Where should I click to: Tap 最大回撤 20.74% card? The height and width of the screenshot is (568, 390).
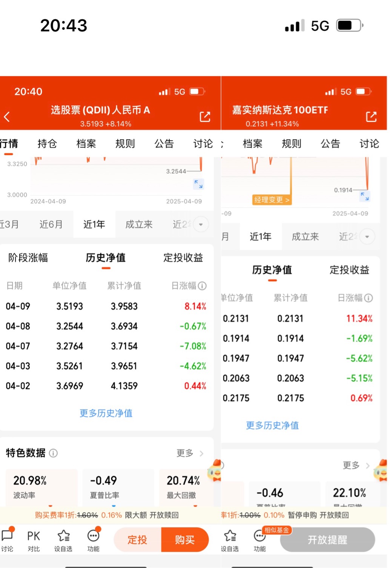(x=186, y=487)
